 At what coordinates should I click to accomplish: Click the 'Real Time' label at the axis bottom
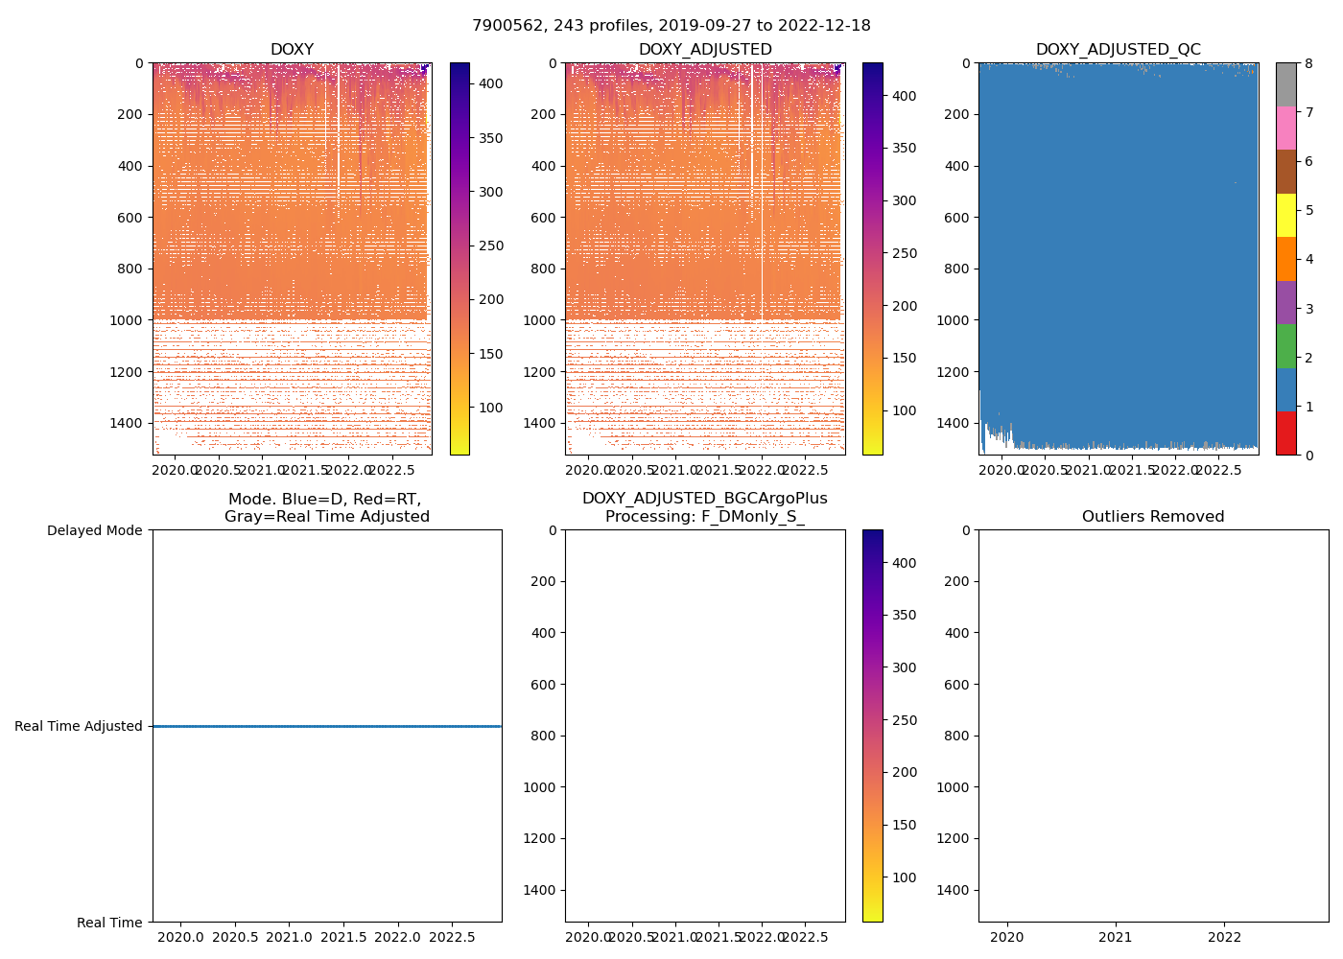coord(109,923)
